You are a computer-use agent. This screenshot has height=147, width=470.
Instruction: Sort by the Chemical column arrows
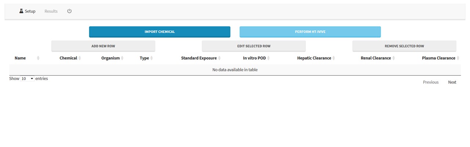pos(80,58)
